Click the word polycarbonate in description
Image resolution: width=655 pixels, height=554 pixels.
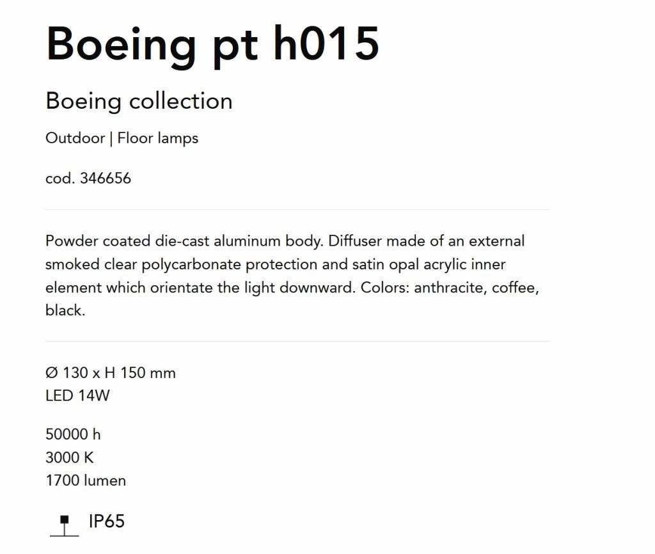pyautogui.click(x=191, y=265)
